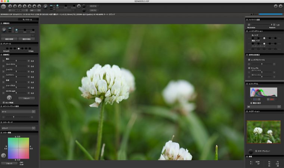Toggle the カラープレビュー checkbox

pos(256,151)
